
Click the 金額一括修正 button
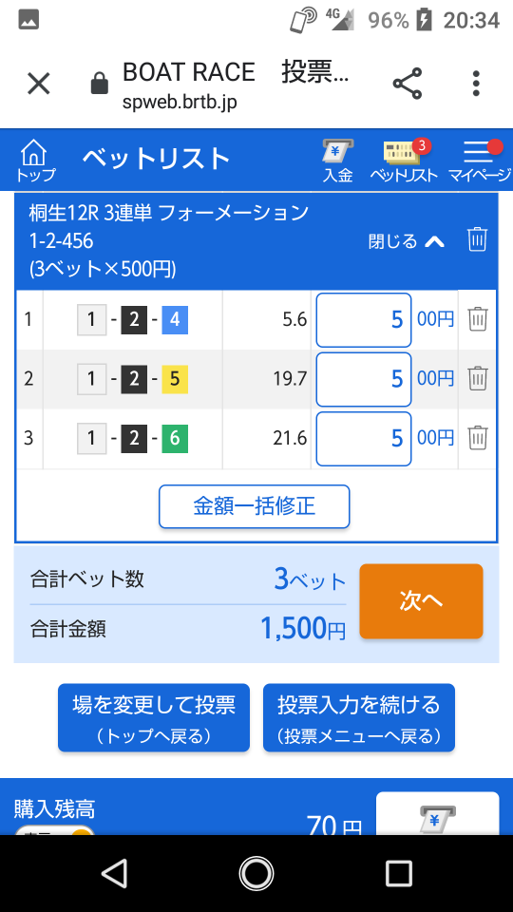(255, 506)
